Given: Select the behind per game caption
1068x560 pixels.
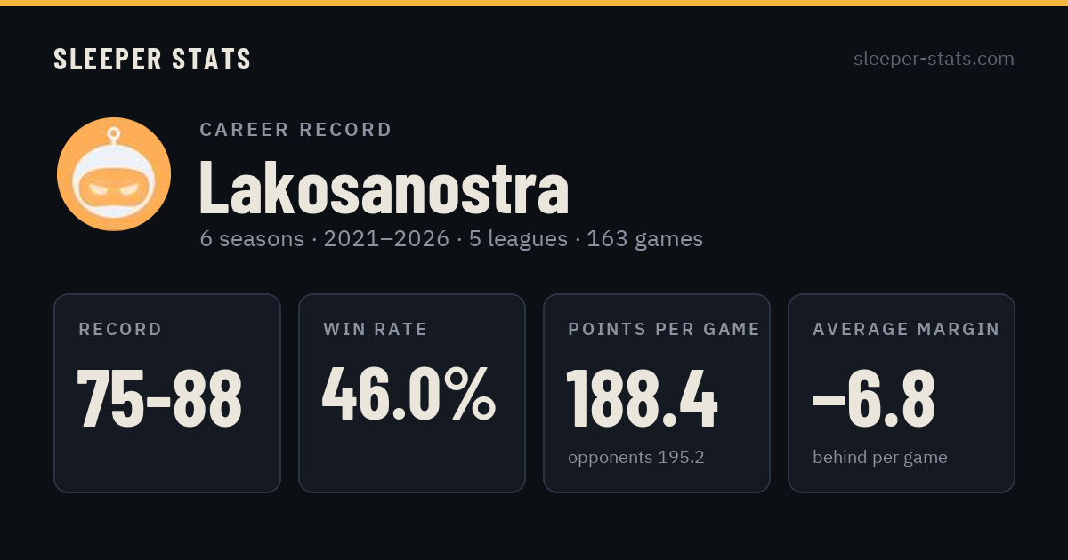Looking at the screenshot, I should (x=880, y=458).
